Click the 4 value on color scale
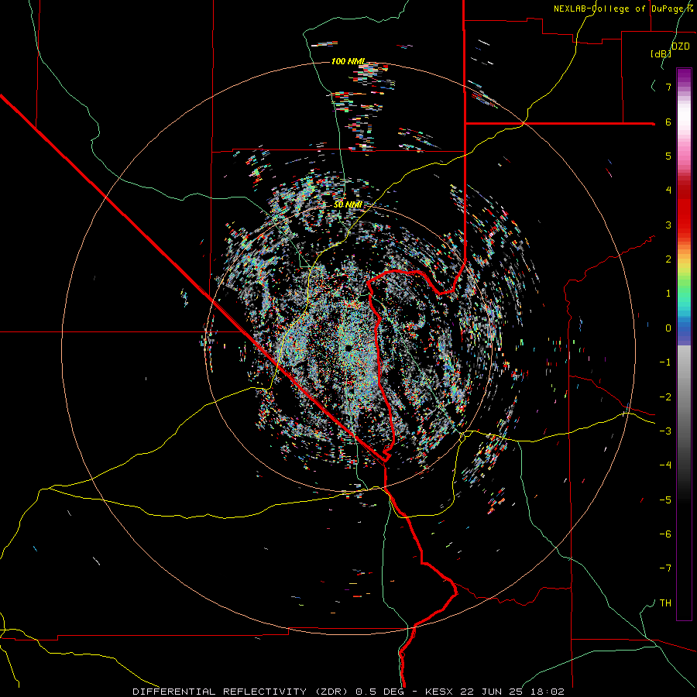 pyautogui.click(x=668, y=191)
